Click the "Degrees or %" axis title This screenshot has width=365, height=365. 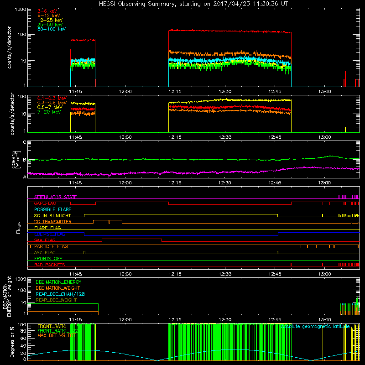pyautogui.click(x=12, y=342)
